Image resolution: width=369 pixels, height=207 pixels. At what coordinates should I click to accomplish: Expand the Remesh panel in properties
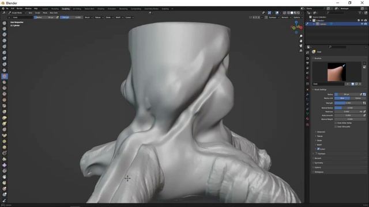tap(318, 158)
